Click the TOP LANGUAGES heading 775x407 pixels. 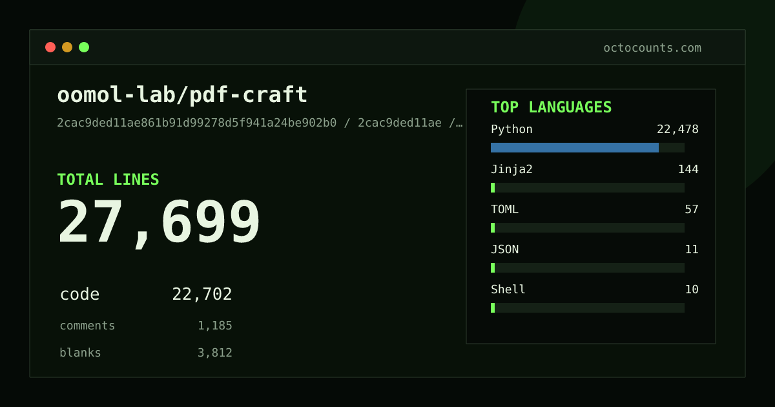pos(551,107)
